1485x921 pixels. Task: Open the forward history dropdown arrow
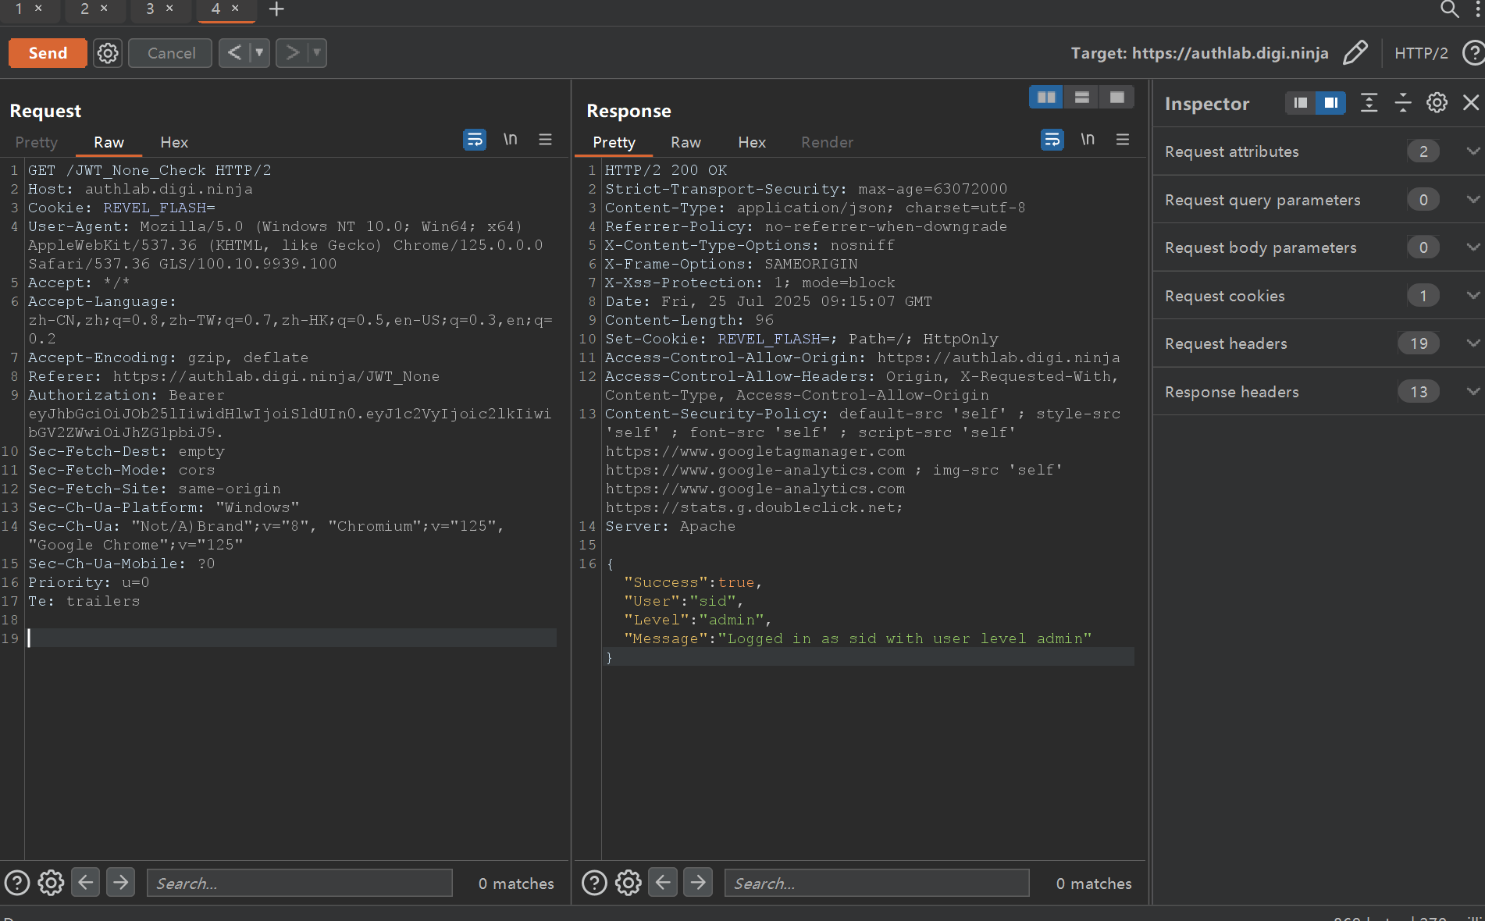[317, 53]
